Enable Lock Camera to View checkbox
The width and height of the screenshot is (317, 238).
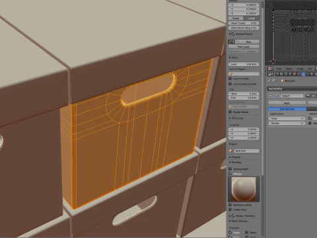coord(230,84)
